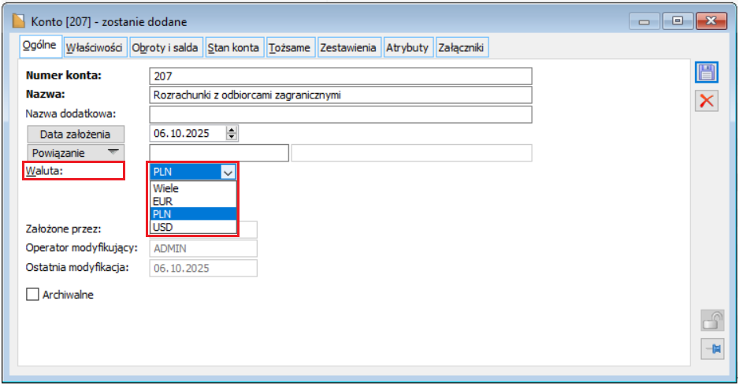This screenshot has height=386, width=739.
Task: Click the empty Nazwa dodatkowa field
Action: [x=340, y=114]
